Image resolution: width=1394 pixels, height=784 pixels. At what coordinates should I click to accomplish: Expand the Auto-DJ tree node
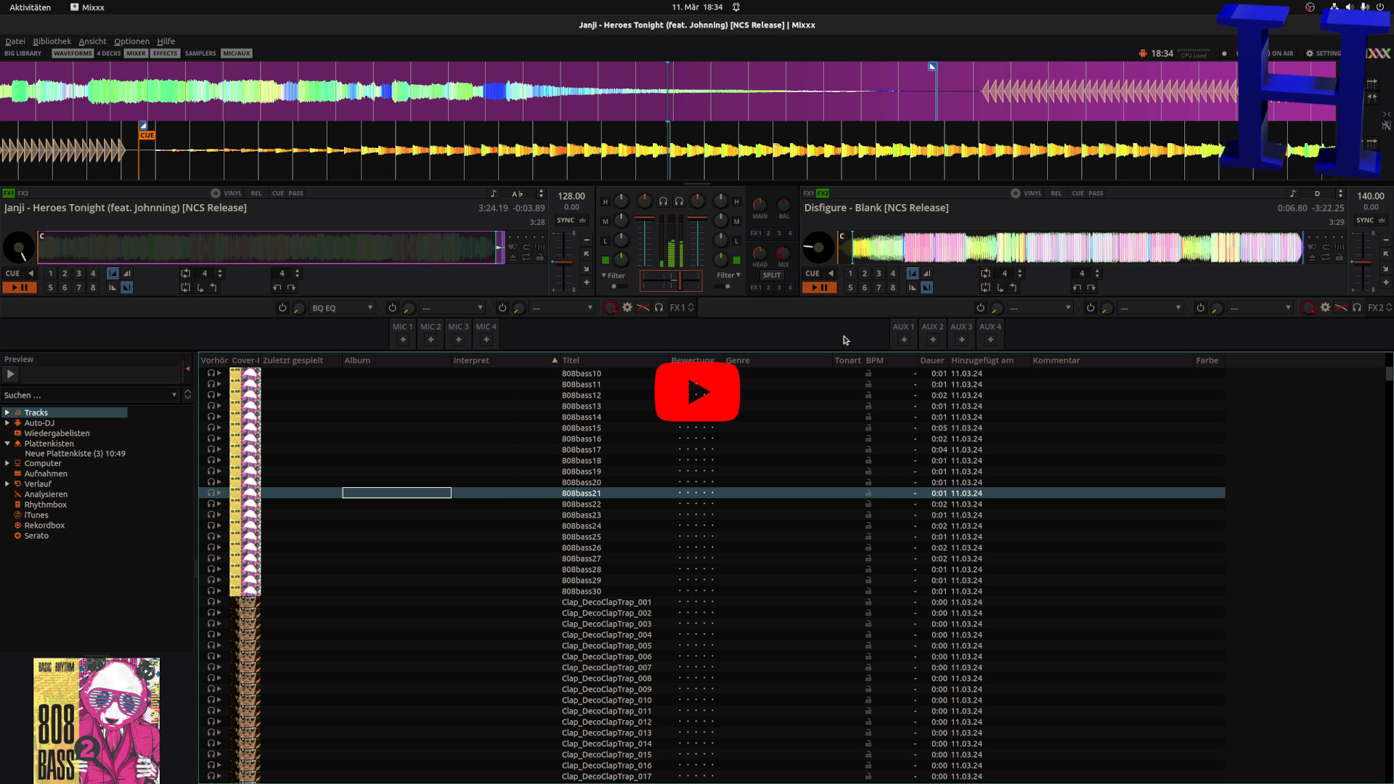7,422
